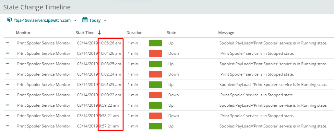Toggle sort arrow next to Start Time
Image resolution: width=334 pixels, height=132 pixels.
click(99, 32)
